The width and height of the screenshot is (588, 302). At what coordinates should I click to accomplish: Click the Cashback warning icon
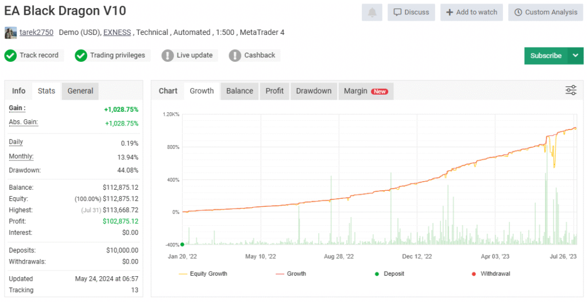click(x=235, y=56)
